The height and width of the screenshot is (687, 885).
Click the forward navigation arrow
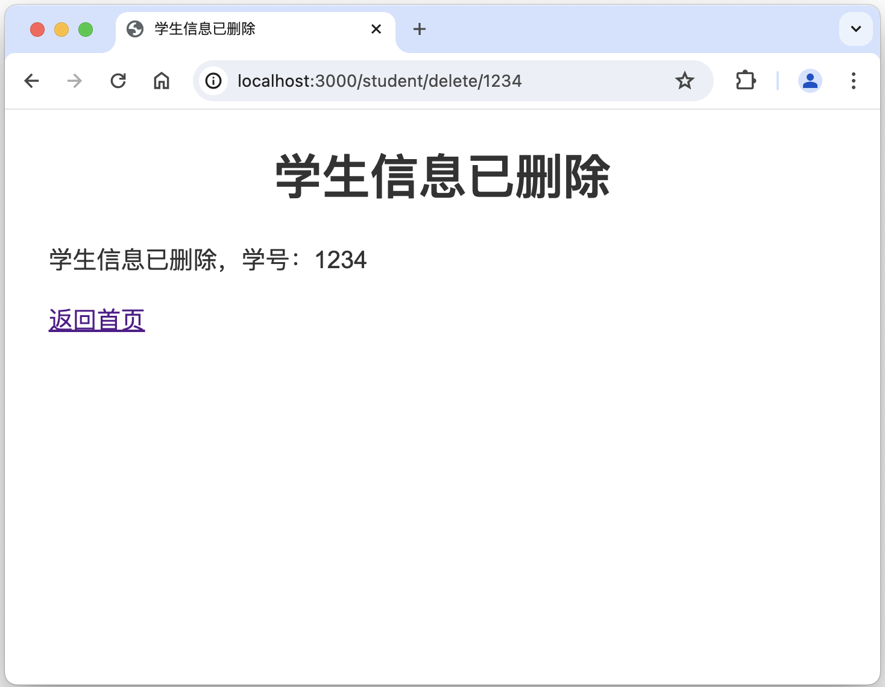click(x=75, y=81)
